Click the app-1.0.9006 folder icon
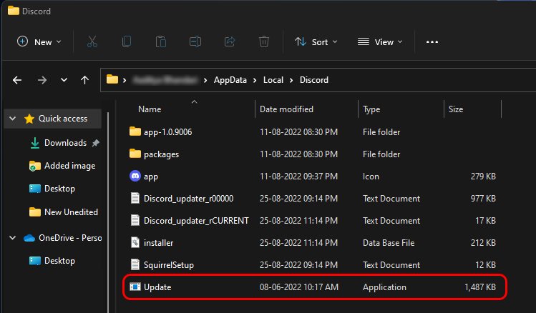The image size is (536, 313). click(135, 131)
